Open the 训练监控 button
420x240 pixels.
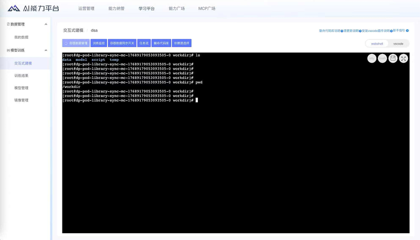point(99,43)
